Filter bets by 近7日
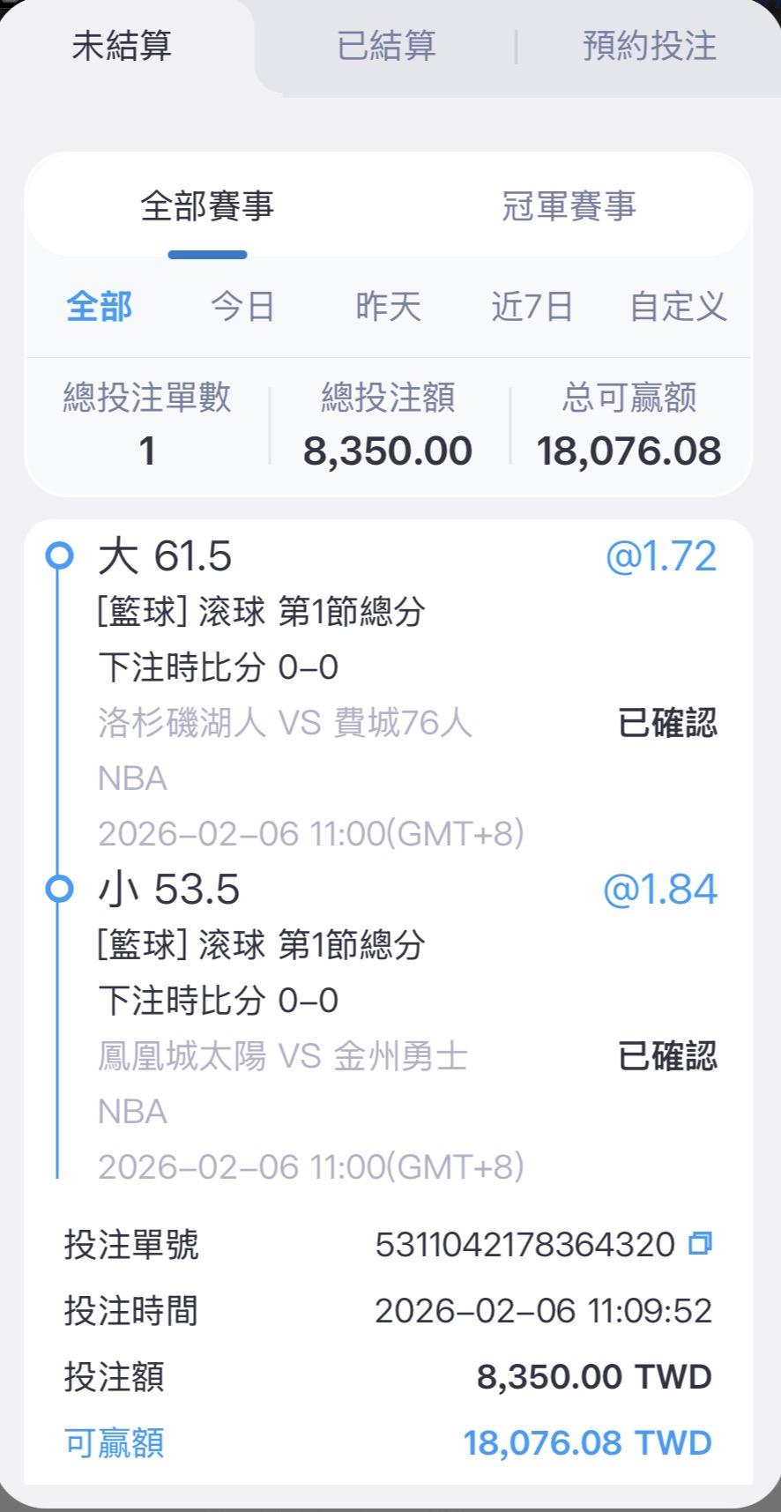The height and width of the screenshot is (1512, 781). [532, 307]
